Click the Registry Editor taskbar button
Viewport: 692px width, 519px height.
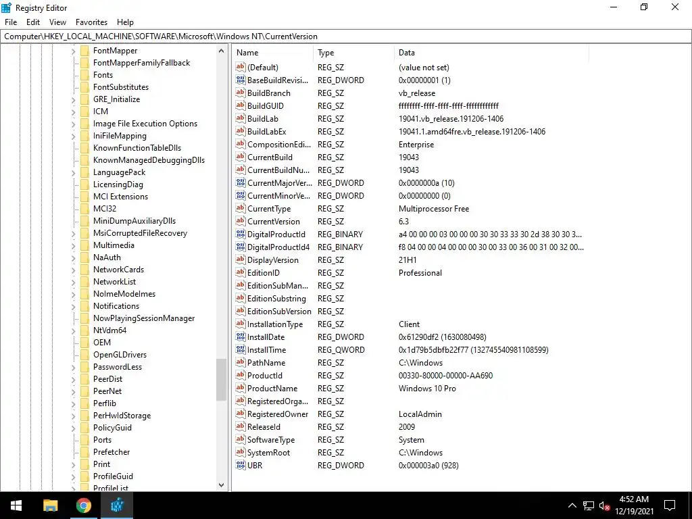(x=117, y=505)
